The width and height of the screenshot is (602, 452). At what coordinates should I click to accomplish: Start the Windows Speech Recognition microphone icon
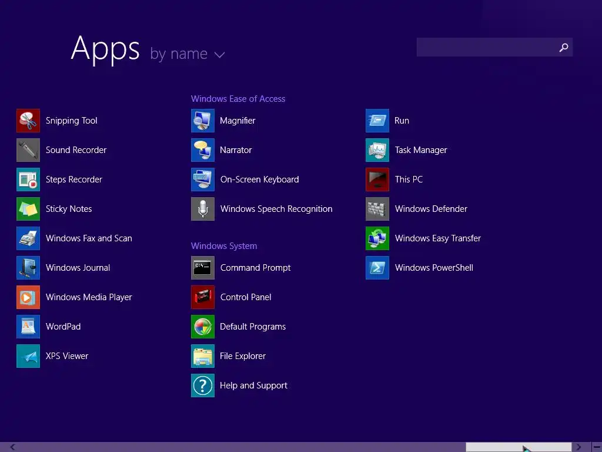click(x=203, y=209)
